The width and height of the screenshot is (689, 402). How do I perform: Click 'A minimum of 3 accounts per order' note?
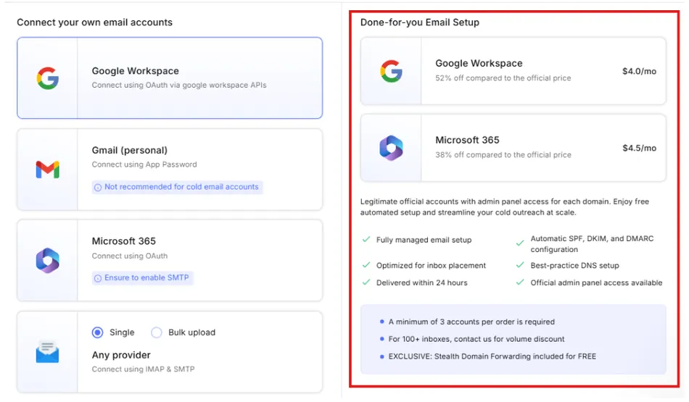tap(471, 322)
